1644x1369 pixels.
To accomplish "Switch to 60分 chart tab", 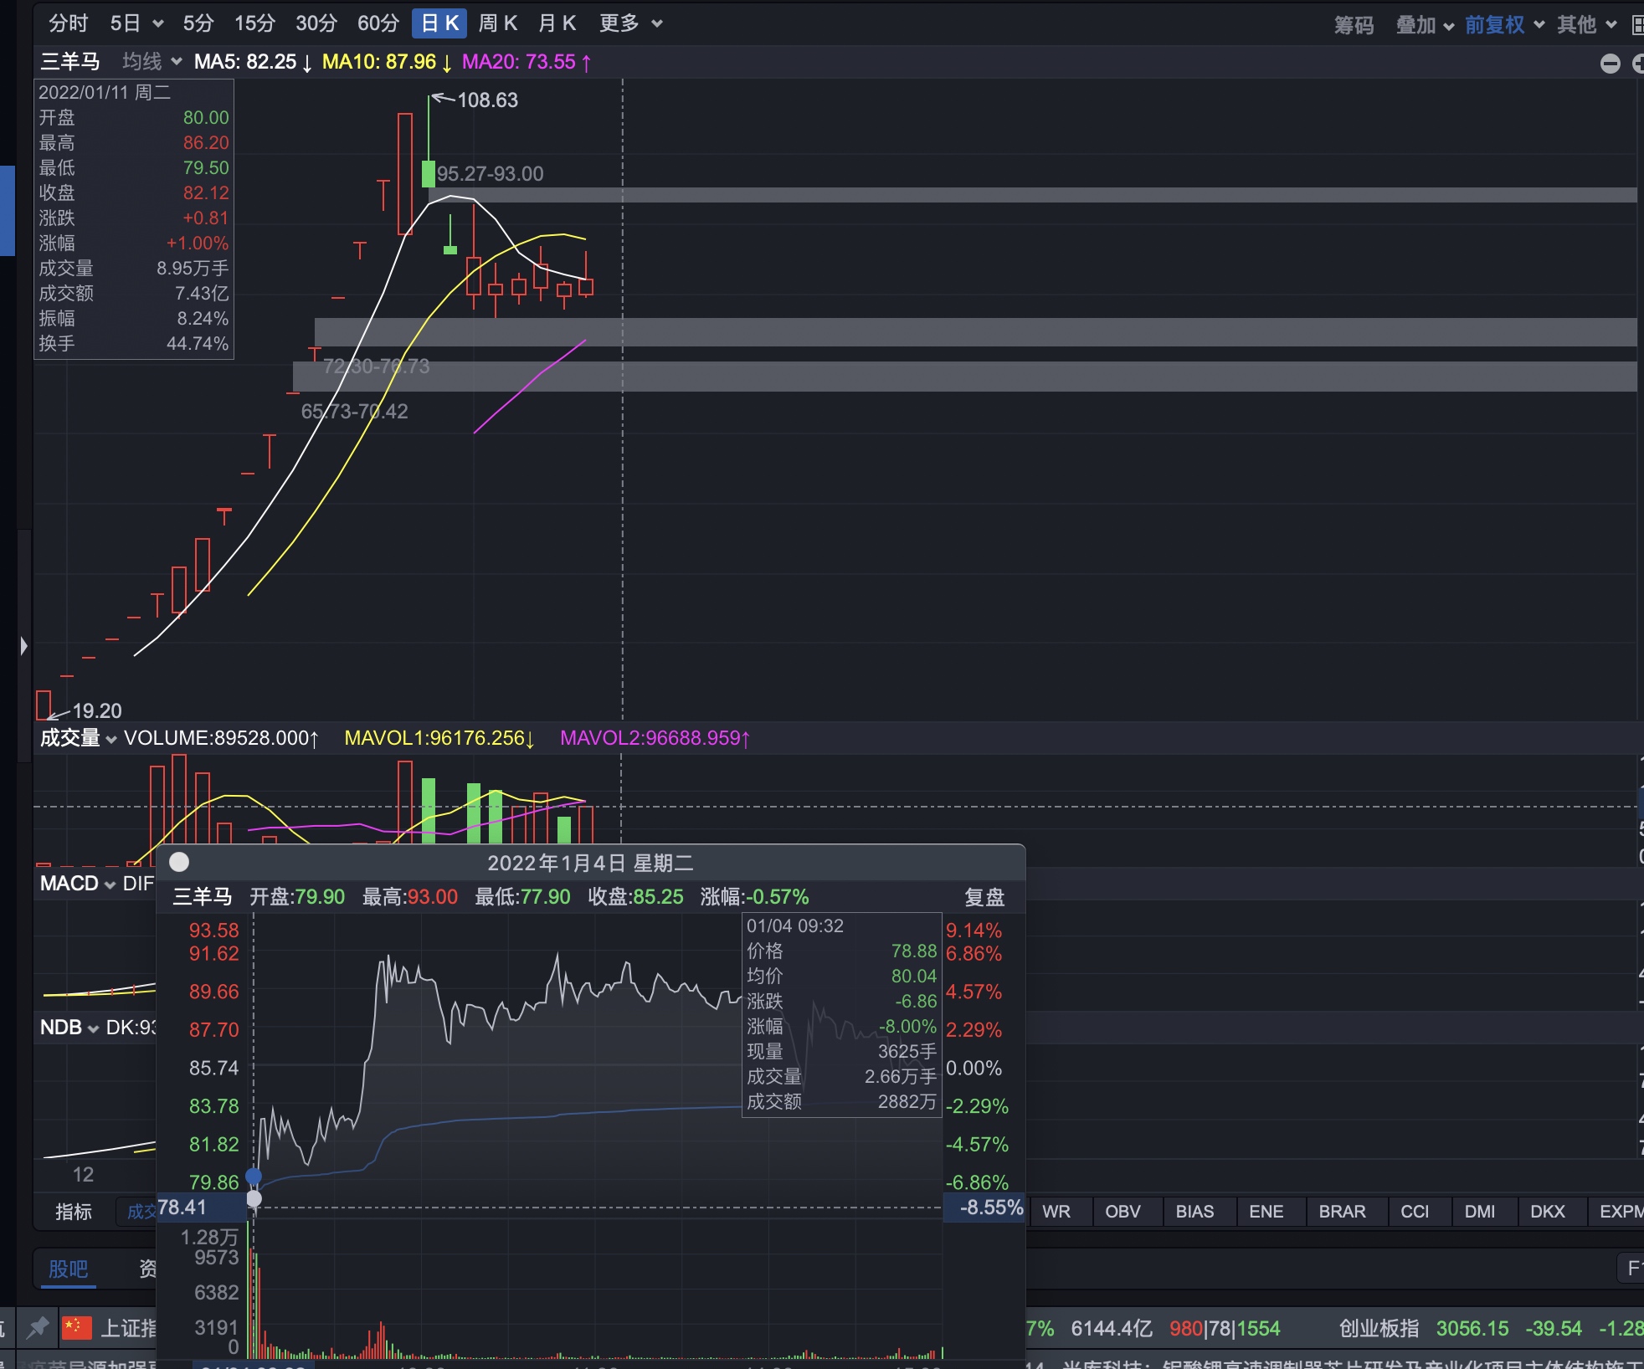I will click(x=378, y=23).
